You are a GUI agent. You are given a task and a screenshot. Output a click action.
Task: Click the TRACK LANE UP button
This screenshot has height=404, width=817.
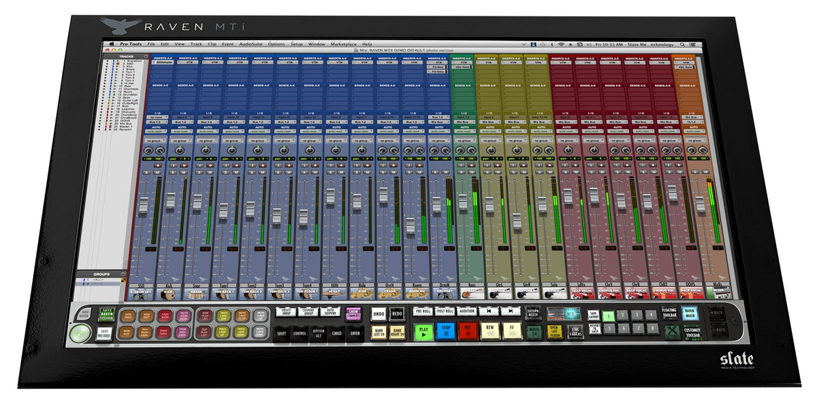[x=223, y=332]
